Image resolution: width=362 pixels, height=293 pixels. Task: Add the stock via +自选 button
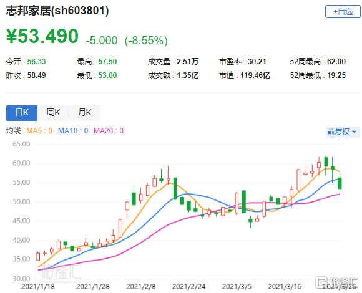[343, 11]
